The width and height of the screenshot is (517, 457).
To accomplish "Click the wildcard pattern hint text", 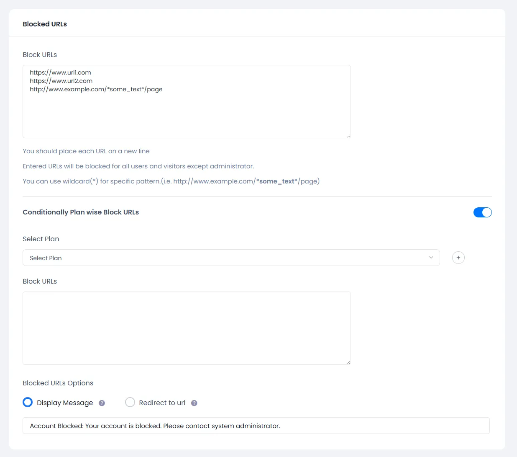I will [171, 181].
